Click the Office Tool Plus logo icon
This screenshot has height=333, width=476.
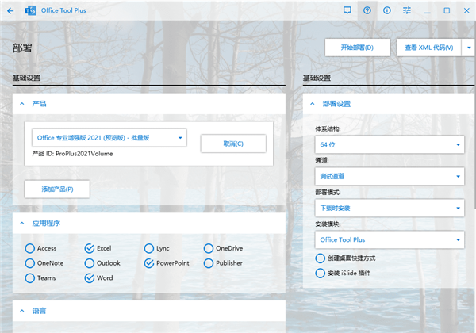32,11
